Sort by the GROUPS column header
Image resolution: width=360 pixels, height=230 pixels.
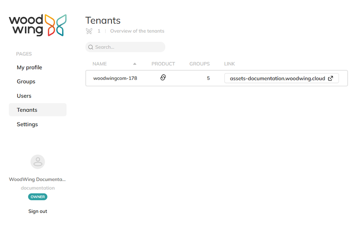point(199,64)
